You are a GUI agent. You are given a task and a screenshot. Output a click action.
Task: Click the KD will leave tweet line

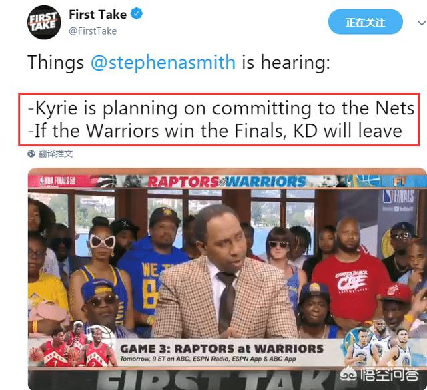215,131
